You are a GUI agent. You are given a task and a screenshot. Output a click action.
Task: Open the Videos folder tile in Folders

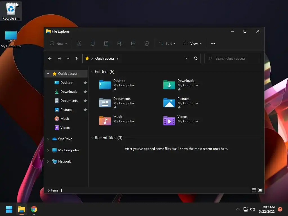[181, 121]
